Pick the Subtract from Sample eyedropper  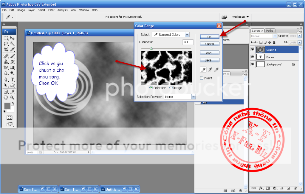click(x=216, y=70)
